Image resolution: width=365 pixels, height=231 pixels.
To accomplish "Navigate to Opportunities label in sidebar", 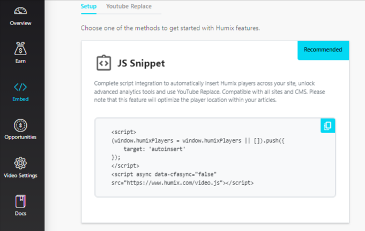I will coord(20,137).
